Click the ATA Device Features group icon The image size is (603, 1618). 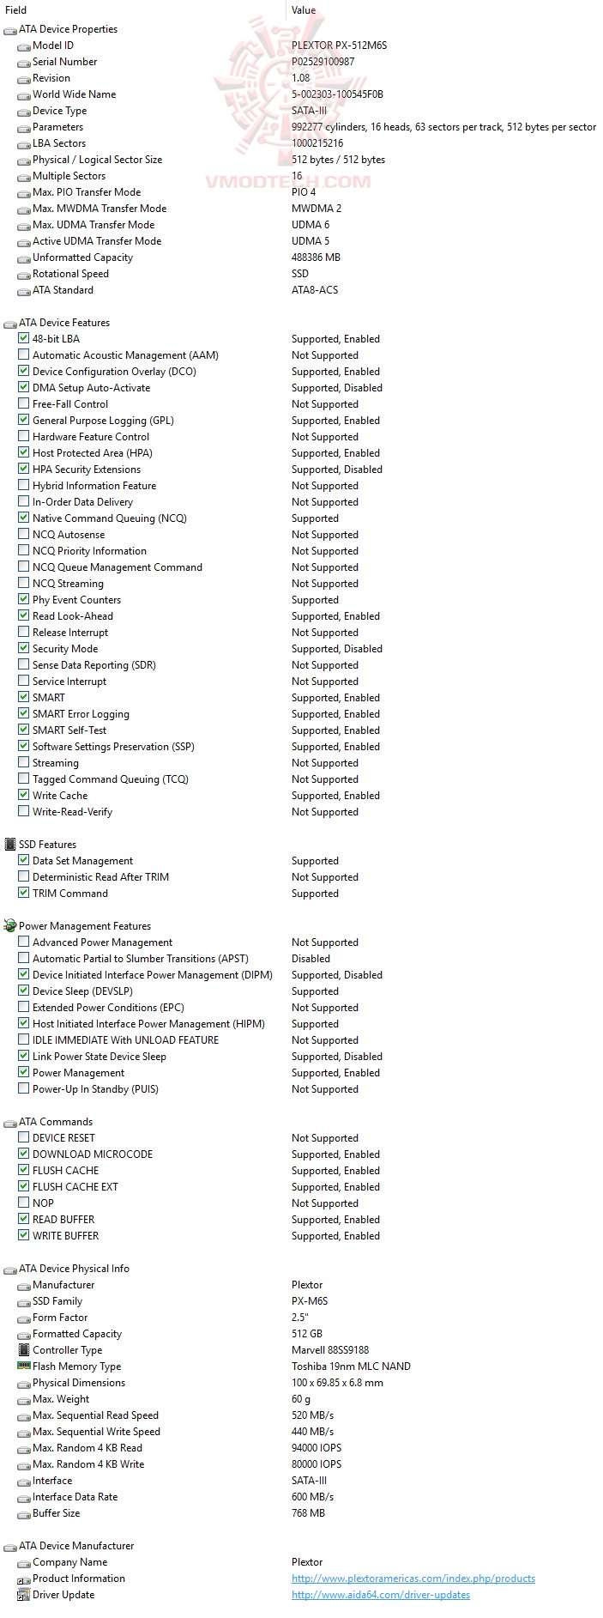(10, 324)
